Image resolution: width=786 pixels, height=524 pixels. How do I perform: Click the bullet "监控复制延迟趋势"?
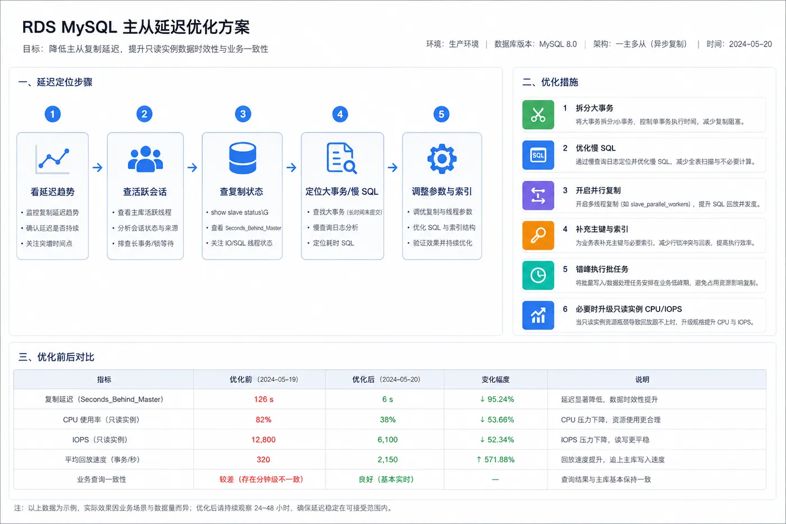(52, 212)
